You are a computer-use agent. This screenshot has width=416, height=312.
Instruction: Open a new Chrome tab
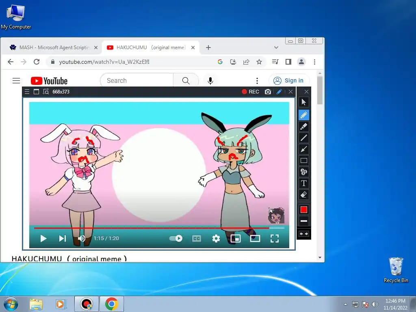[208, 48]
